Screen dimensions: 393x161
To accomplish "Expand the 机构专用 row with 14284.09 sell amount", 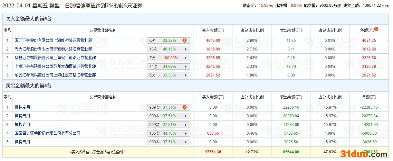I will [186, 125].
